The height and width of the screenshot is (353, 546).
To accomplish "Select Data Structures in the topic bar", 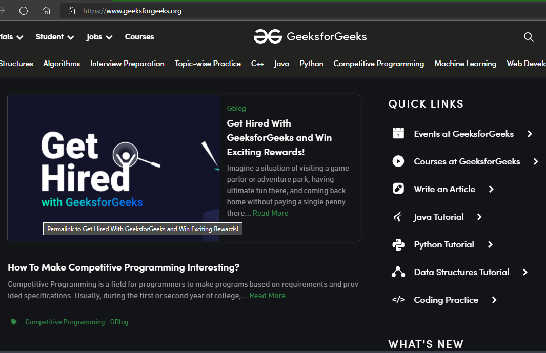I will [x=16, y=64].
